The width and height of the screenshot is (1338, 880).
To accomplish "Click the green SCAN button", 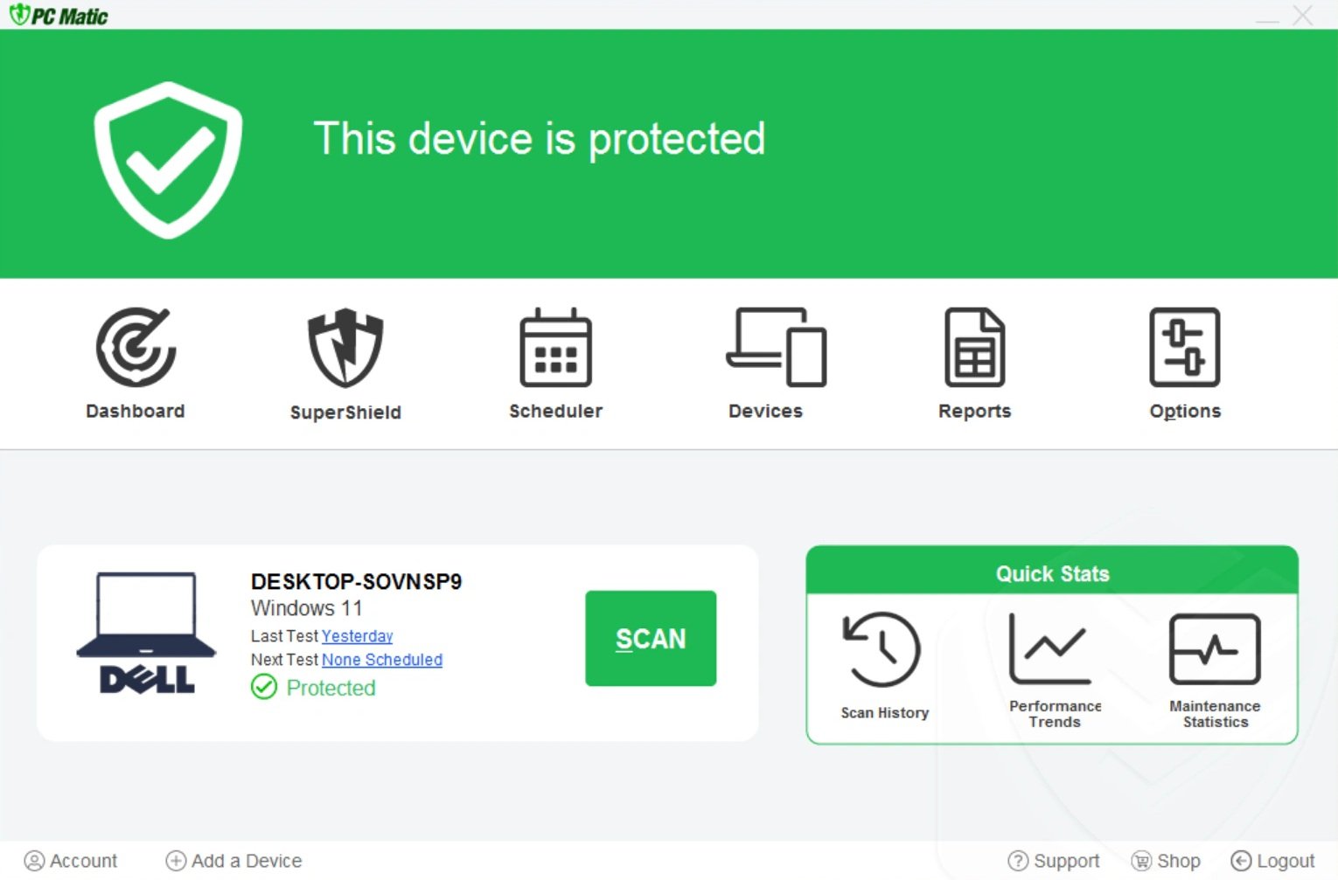I will coord(651,639).
